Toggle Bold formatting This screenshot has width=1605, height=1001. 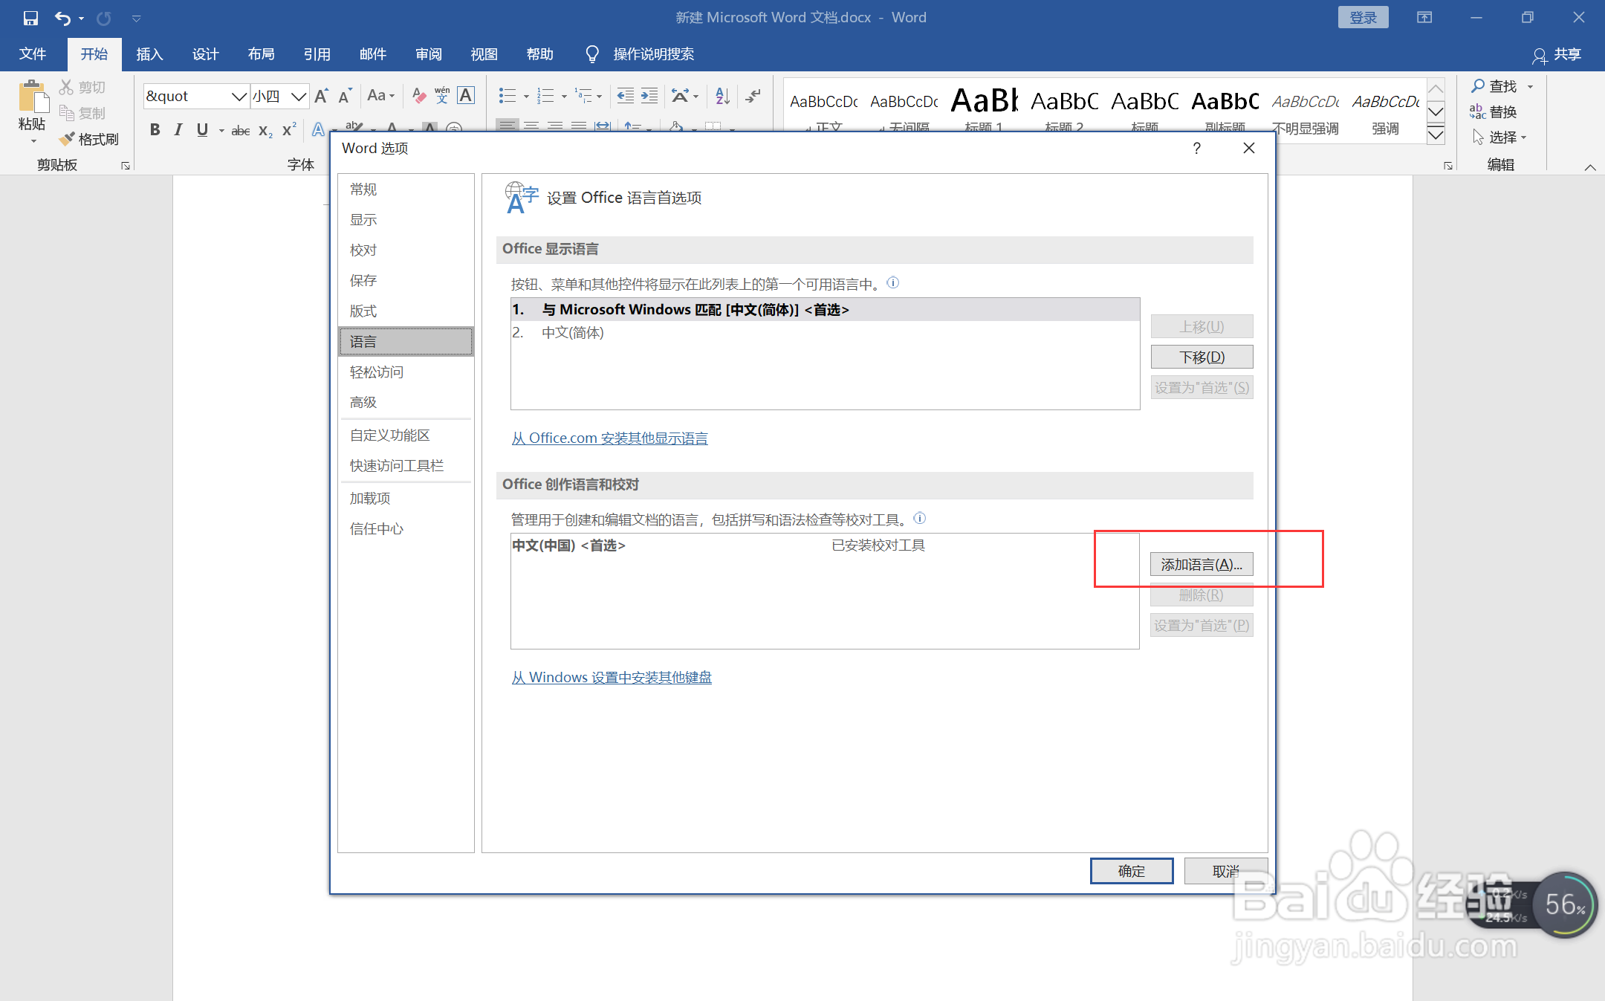[x=155, y=130]
